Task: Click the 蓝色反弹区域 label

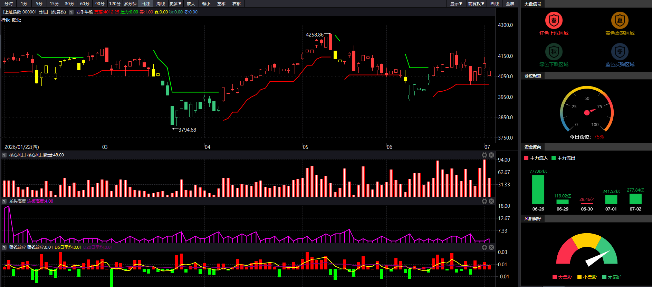Action: click(620, 64)
